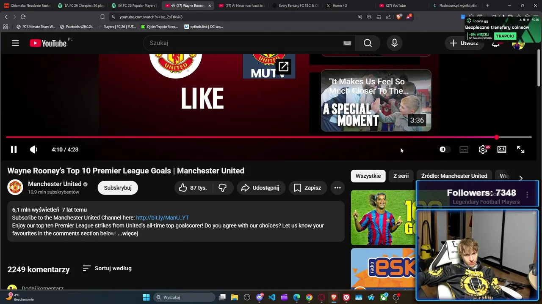Open FC Ultimate Team W... bookmark
This screenshot has width=542, height=304.
point(36,27)
